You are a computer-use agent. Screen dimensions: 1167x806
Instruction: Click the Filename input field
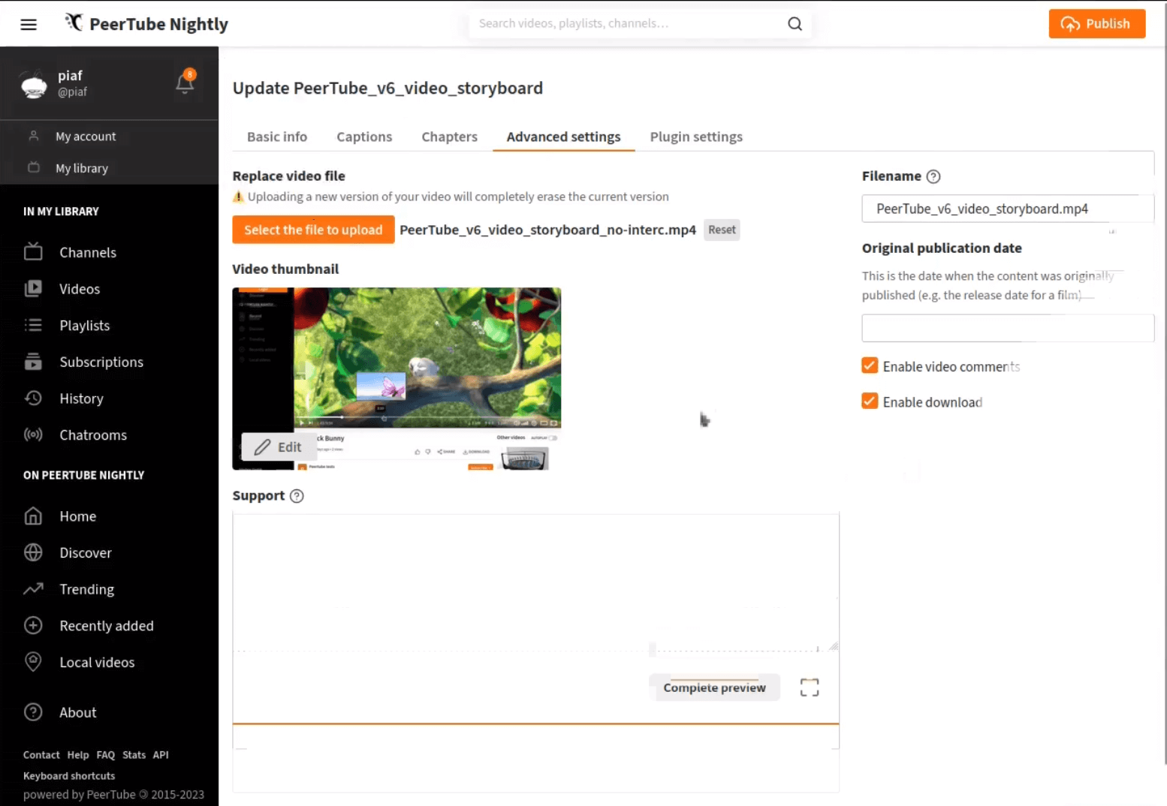1007,209
